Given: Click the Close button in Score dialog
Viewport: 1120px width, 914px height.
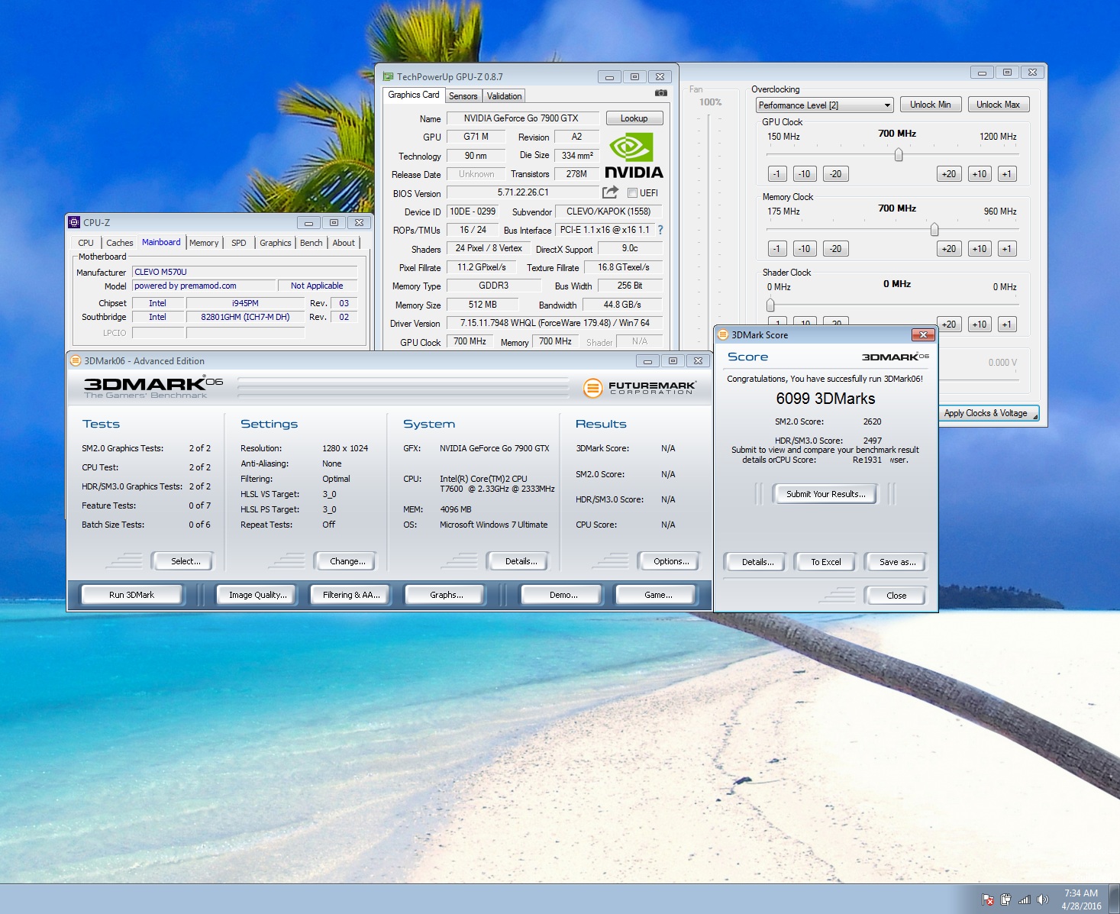Looking at the screenshot, I should point(896,596).
